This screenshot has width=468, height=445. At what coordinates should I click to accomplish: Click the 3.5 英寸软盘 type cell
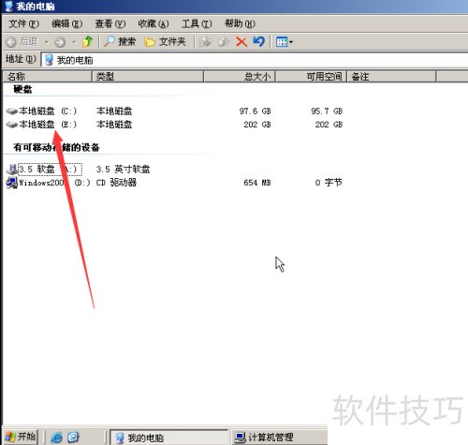pyautogui.click(x=123, y=170)
